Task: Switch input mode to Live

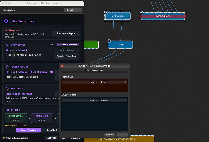Action: (x=51, y=45)
